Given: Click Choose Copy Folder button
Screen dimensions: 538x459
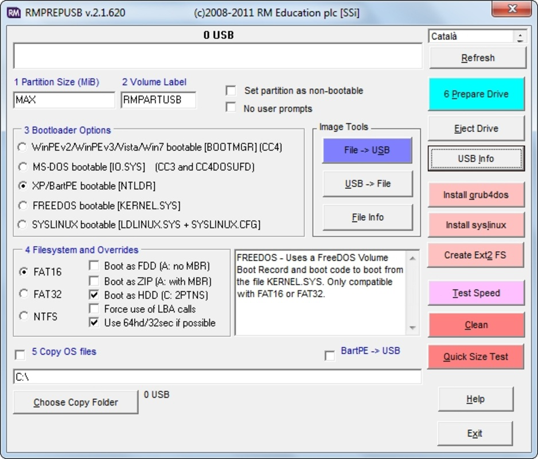Looking at the screenshot, I should 76,402.
